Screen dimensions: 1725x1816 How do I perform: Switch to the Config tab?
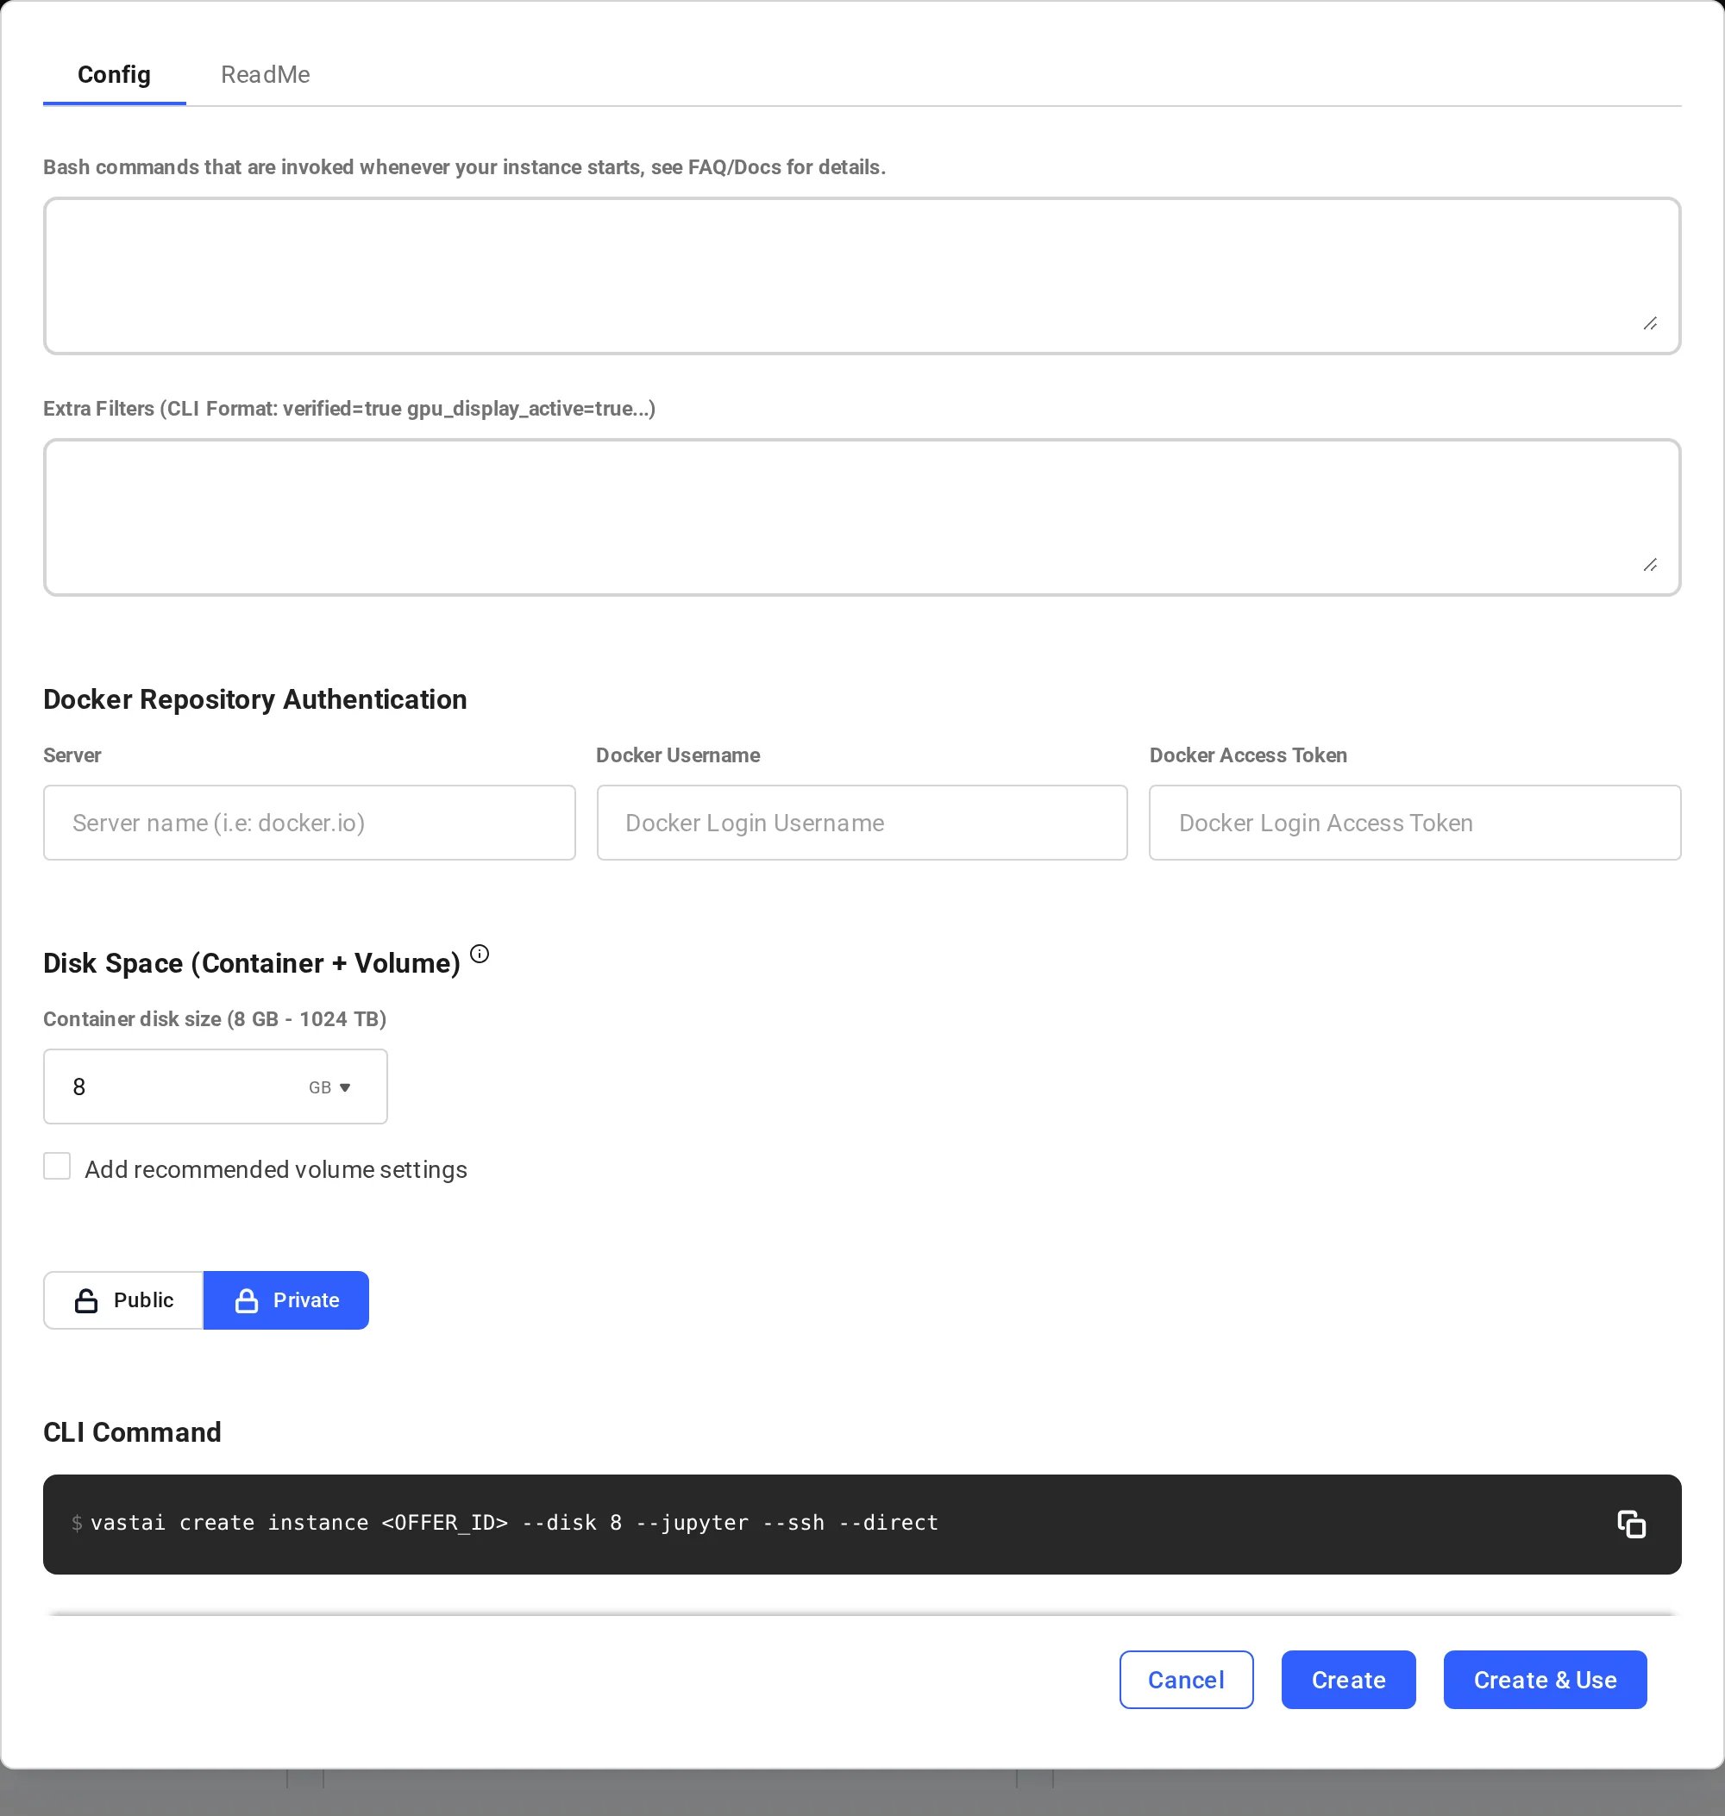tap(114, 74)
